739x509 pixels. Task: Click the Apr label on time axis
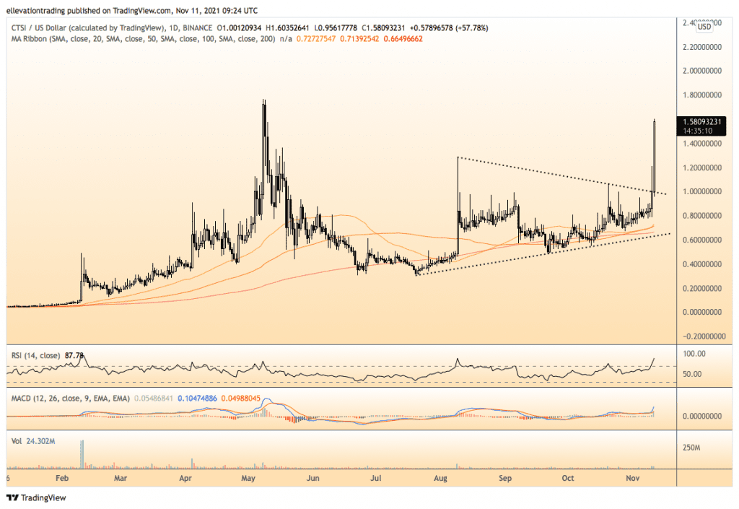[185, 479]
